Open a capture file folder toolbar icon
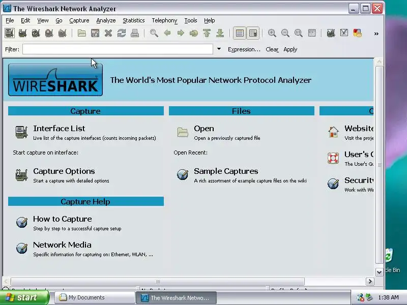 82,33
